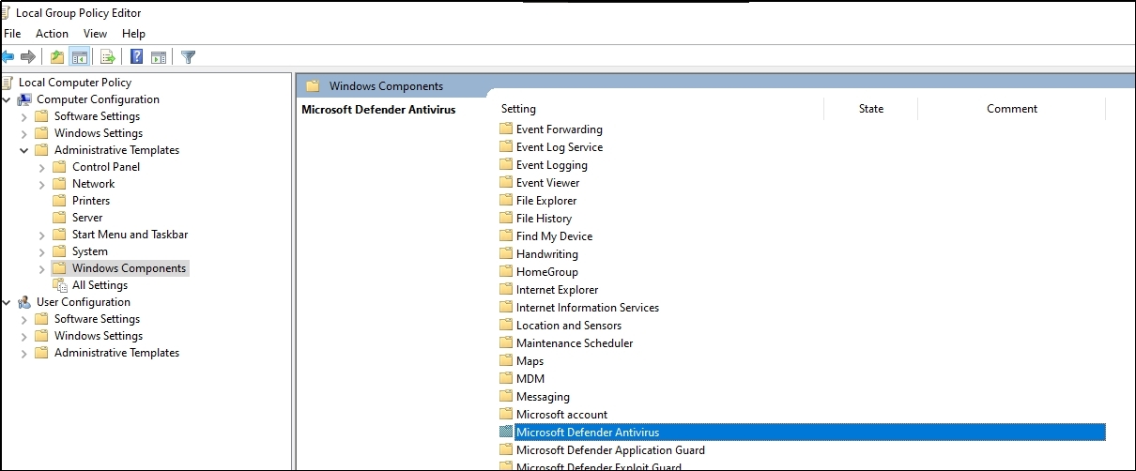The height and width of the screenshot is (471, 1136).
Task: Open the Help menu
Action: [134, 34]
